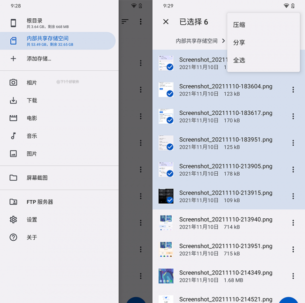Viewport: 305px width, 303px height.
Task: Open the 屏幕截图 folder icon
Action: 13,177
